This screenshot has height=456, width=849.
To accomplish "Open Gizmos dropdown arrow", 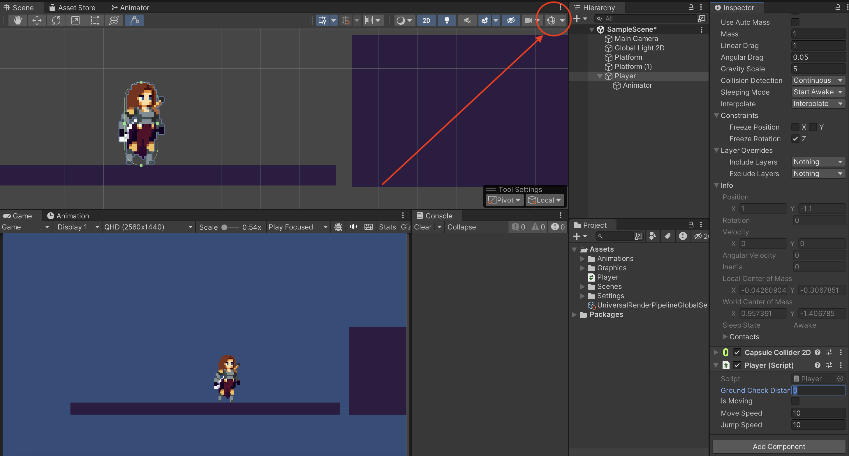I will [562, 20].
